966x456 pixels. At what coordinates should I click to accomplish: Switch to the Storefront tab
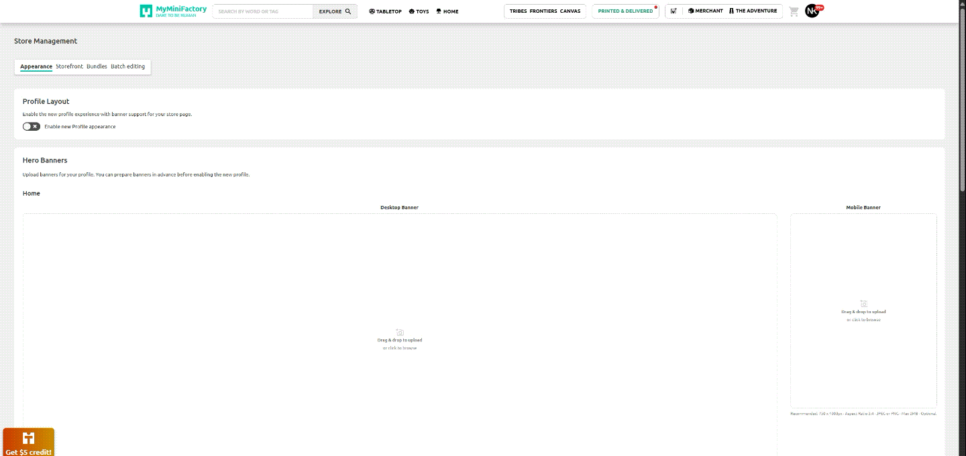pos(70,66)
